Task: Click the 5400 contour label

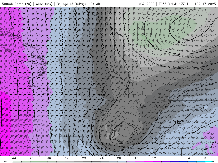Action: [182, 42]
